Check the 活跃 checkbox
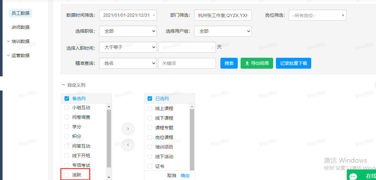 click(x=67, y=175)
